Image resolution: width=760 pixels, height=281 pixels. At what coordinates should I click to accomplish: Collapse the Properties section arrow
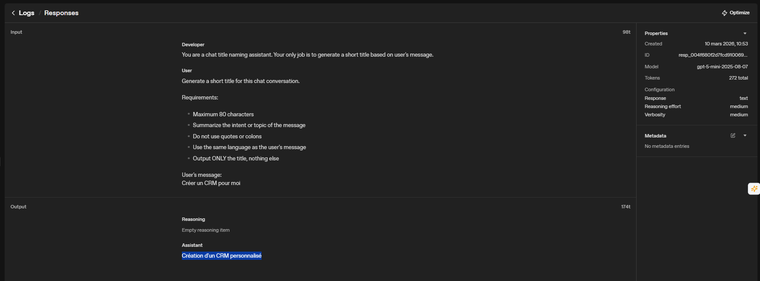pyautogui.click(x=745, y=34)
